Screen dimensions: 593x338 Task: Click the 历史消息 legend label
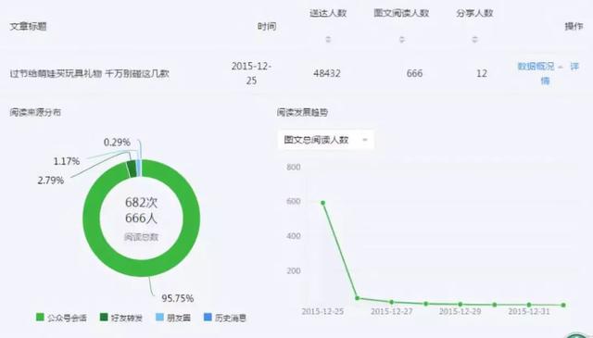pyautogui.click(x=231, y=318)
